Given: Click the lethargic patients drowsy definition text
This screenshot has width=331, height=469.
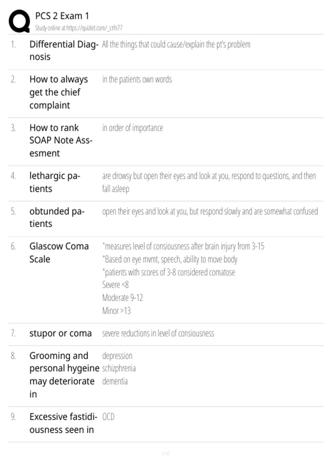Looking at the screenshot, I should tap(209, 182).
